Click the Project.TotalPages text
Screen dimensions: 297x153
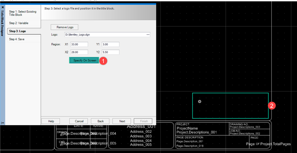pos(275,144)
